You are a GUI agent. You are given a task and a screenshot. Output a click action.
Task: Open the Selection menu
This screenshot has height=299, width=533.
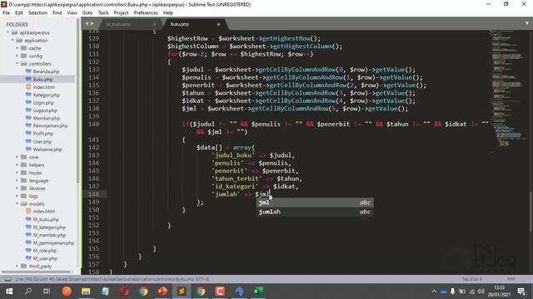(37, 13)
